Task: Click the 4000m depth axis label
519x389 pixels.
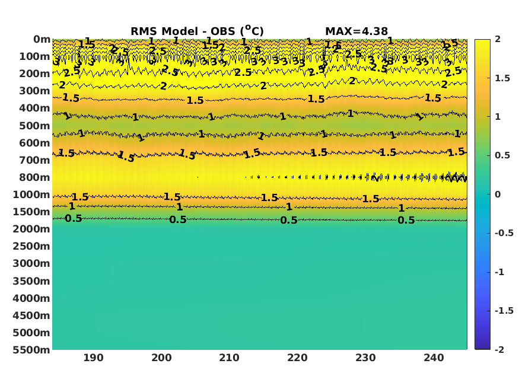Action: [x=32, y=299]
